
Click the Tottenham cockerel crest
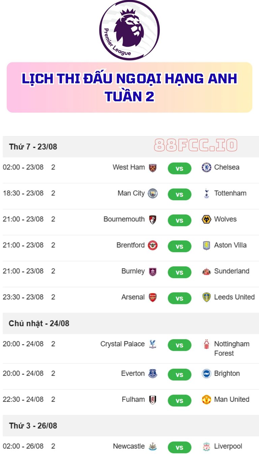[x=206, y=194]
